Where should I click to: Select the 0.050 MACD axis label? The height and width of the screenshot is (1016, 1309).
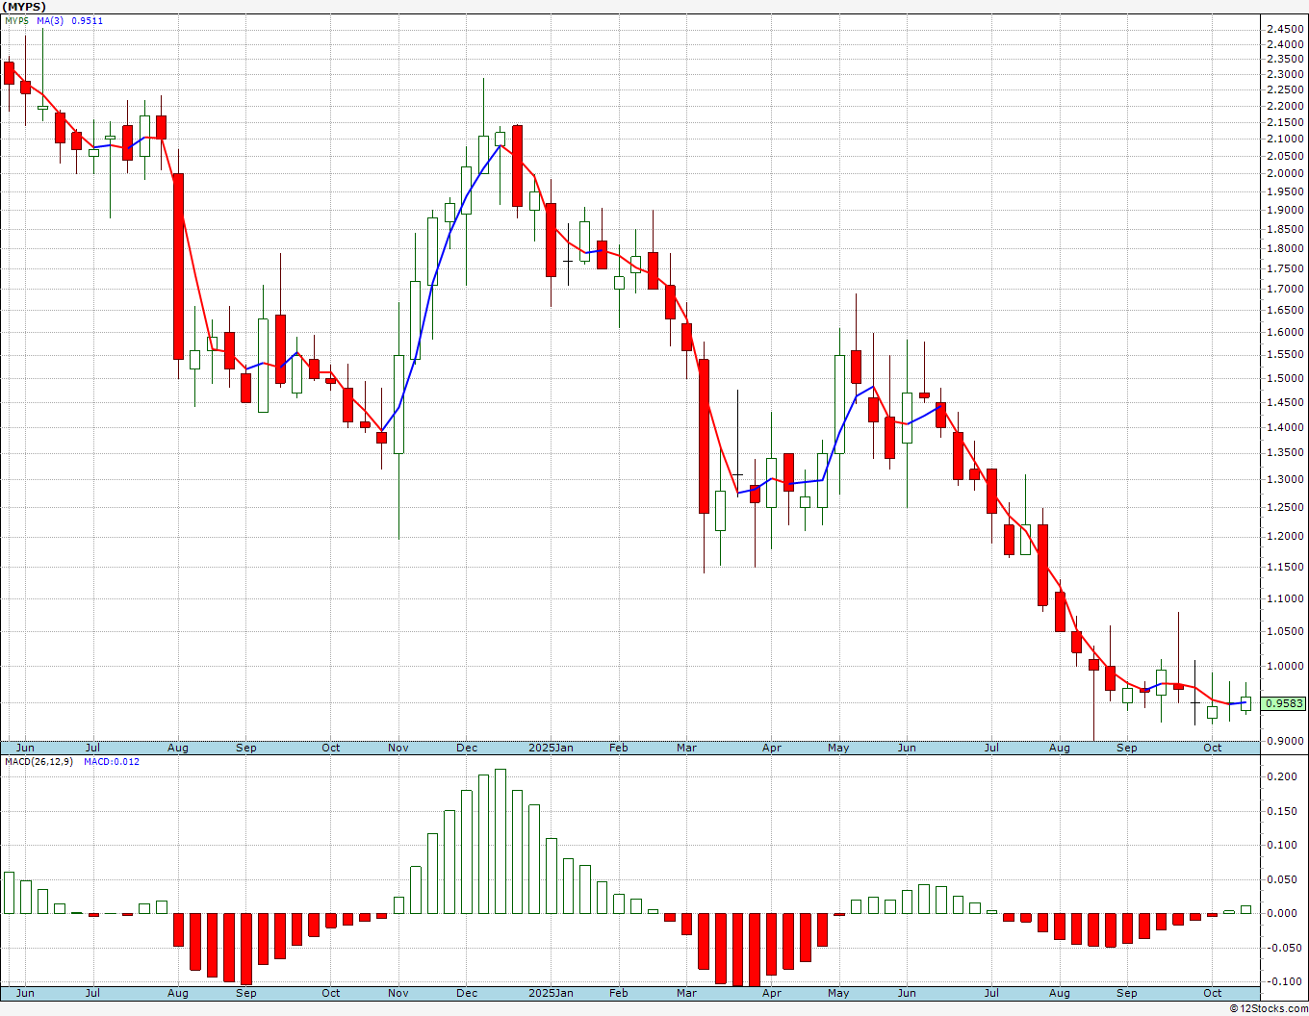(1281, 879)
